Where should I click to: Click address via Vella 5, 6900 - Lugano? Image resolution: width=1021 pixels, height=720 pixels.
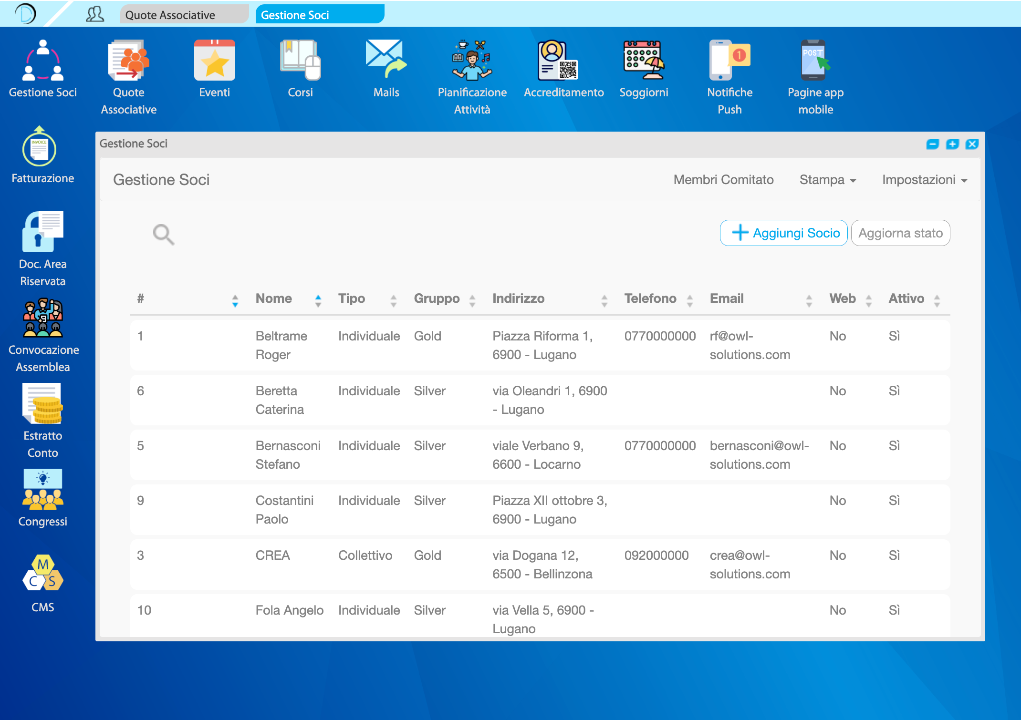click(543, 619)
